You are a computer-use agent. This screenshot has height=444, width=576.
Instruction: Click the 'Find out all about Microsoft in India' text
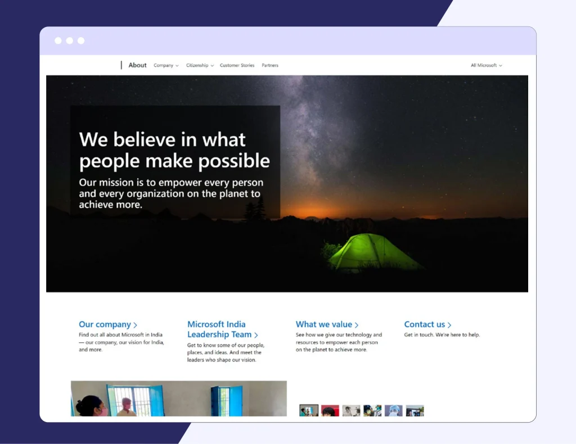click(x=121, y=342)
